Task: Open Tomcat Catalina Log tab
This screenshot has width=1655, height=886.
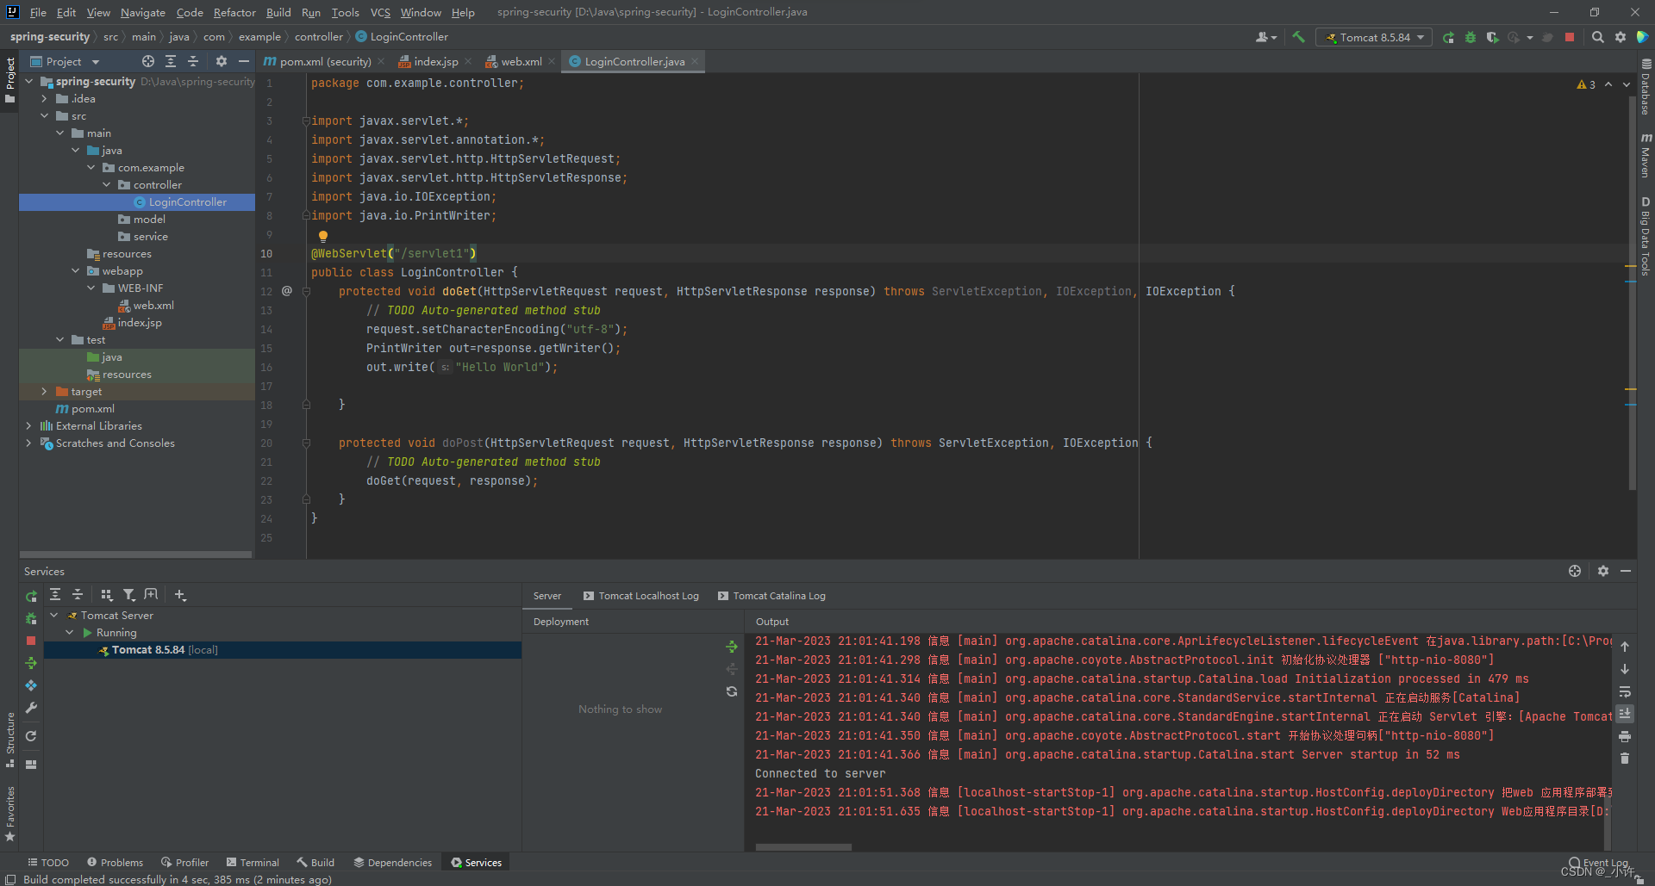Action: pyautogui.click(x=771, y=596)
